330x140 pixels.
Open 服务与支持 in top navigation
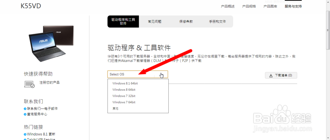[x=293, y=6]
